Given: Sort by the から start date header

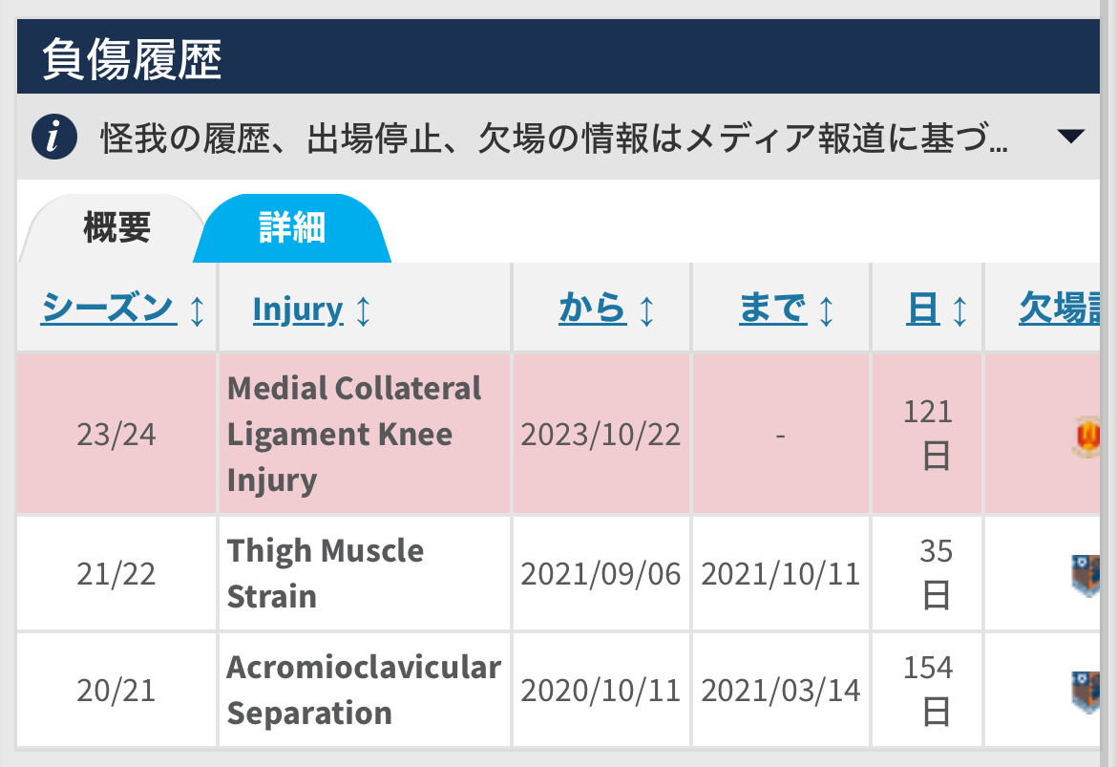Looking at the screenshot, I should pyautogui.click(x=593, y=308).
